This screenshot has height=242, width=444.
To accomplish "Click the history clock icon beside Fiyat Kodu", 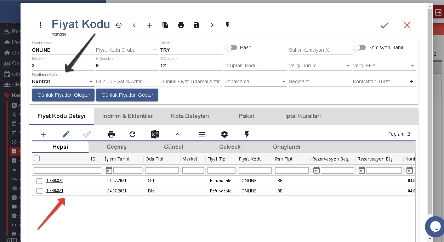I will coord(119,25).
